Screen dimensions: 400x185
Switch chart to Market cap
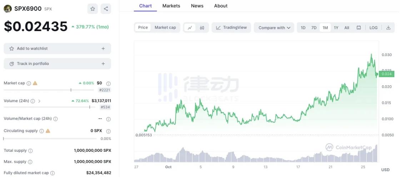[x=165, y=27]
